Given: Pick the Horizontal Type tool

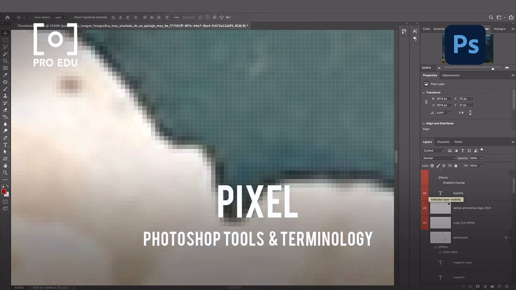Looking at the screenshot, I should 5,145.
